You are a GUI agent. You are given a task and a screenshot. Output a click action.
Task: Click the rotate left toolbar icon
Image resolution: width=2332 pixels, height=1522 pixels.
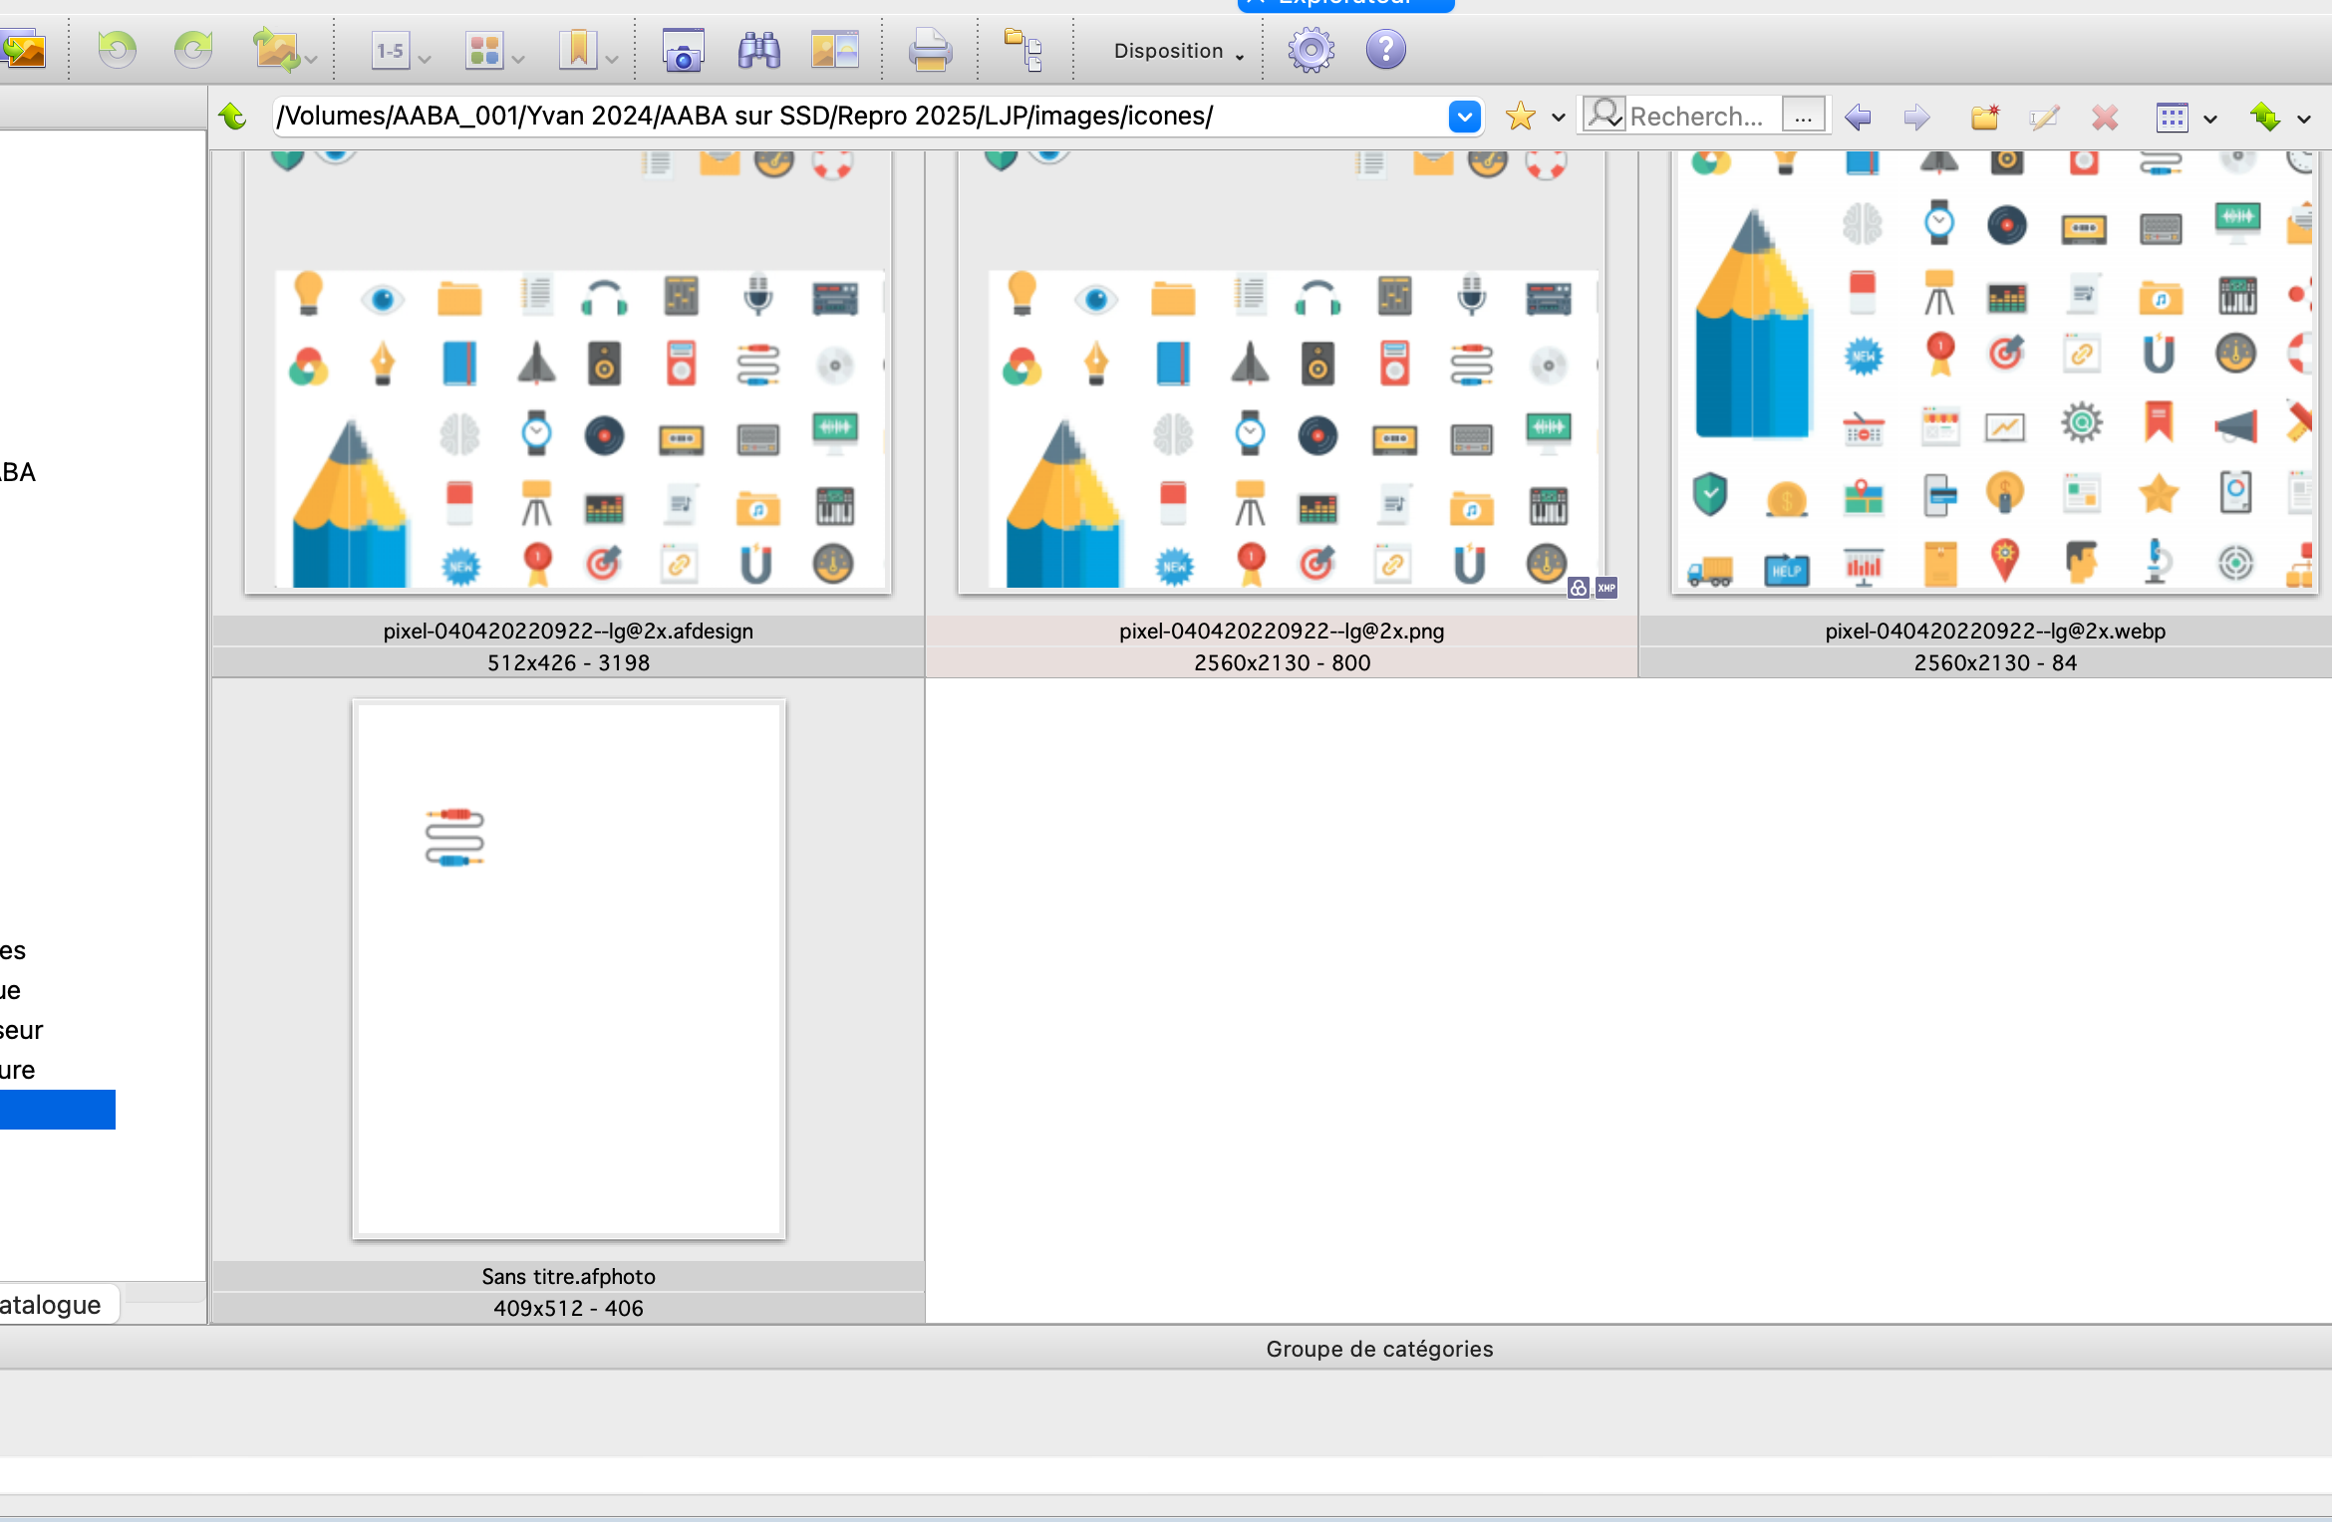click(x=117, y=49)
